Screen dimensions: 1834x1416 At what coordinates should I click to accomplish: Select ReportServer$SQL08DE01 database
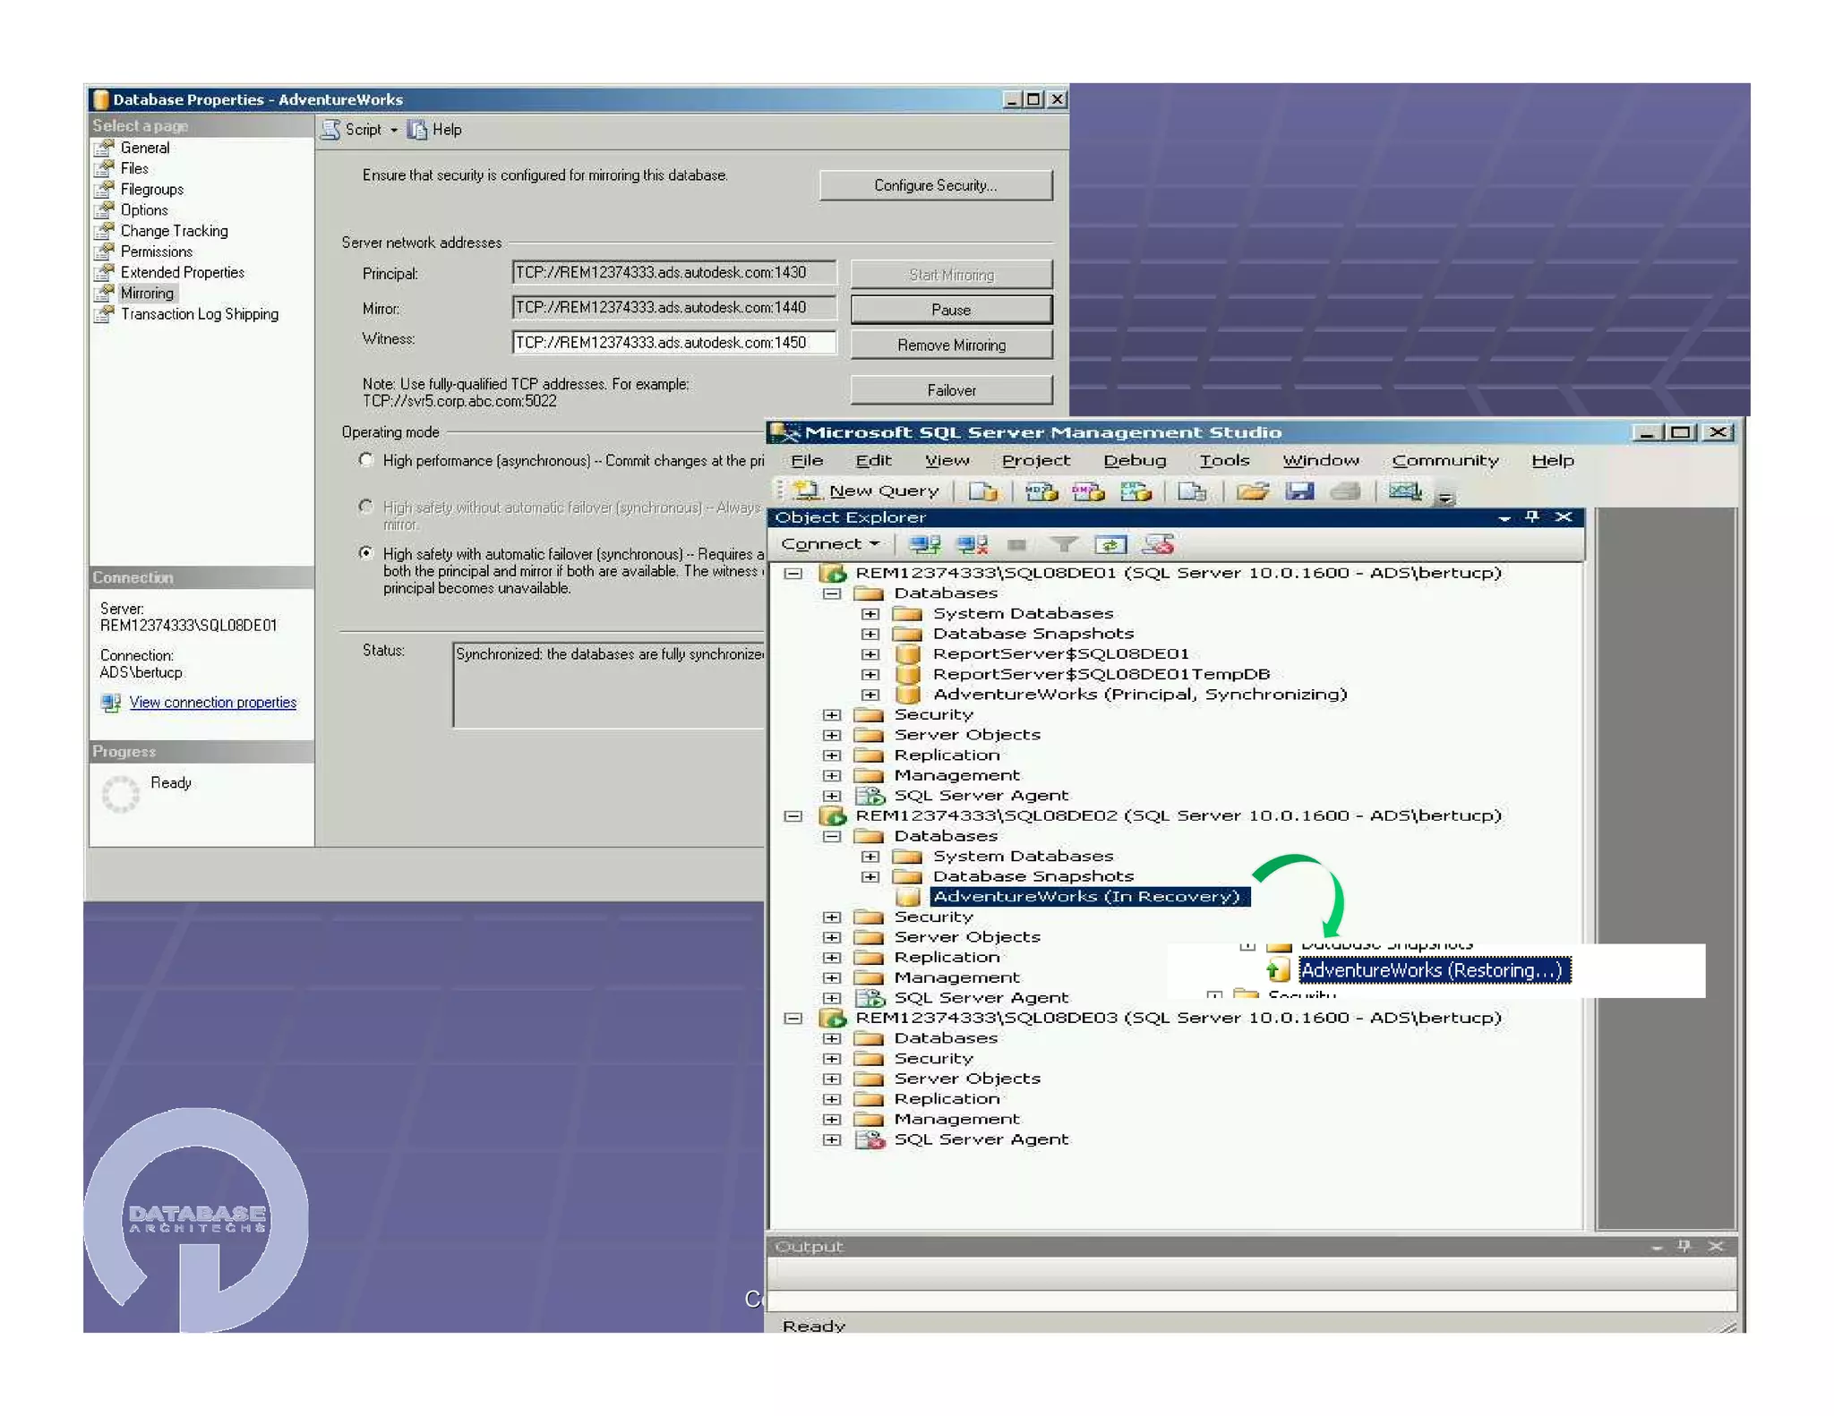(1061, 654)
